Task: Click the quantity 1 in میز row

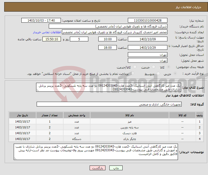Action: tap(50, 121)
